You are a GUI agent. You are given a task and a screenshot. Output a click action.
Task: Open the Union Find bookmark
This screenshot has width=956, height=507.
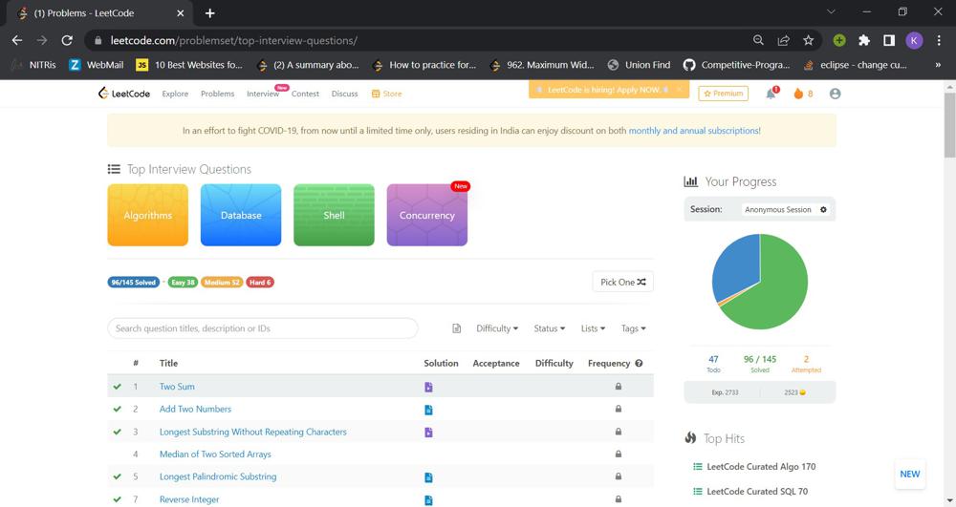click(639, 65)
